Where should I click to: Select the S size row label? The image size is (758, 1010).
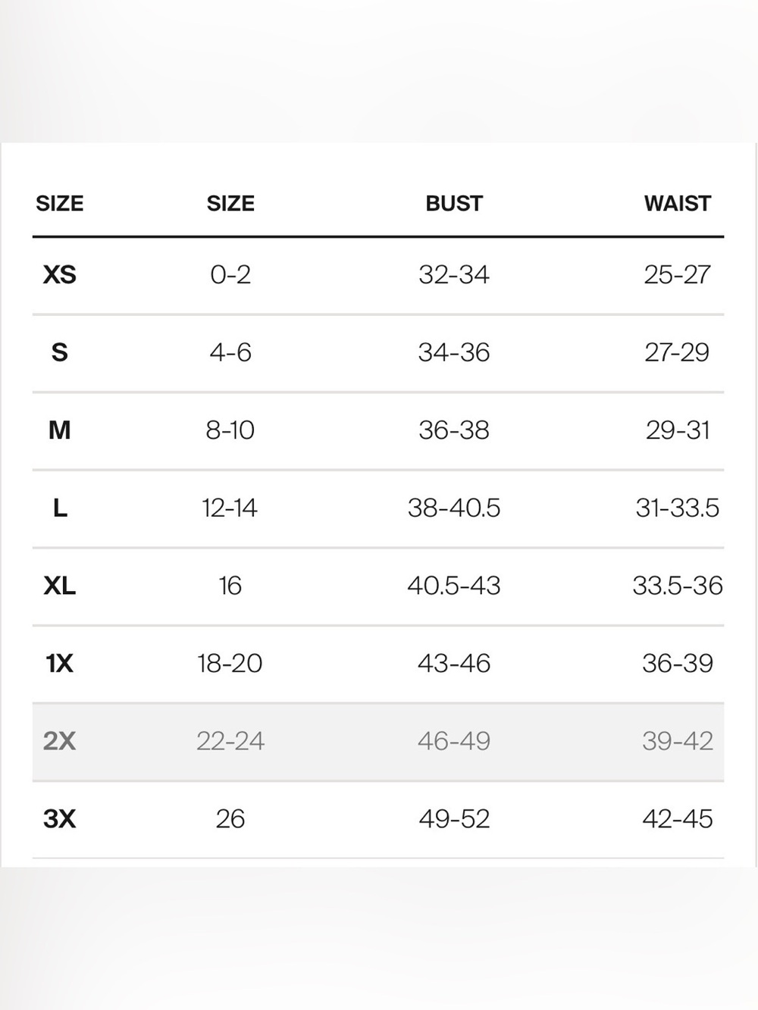pyautogui.click(x=59, y=352)
